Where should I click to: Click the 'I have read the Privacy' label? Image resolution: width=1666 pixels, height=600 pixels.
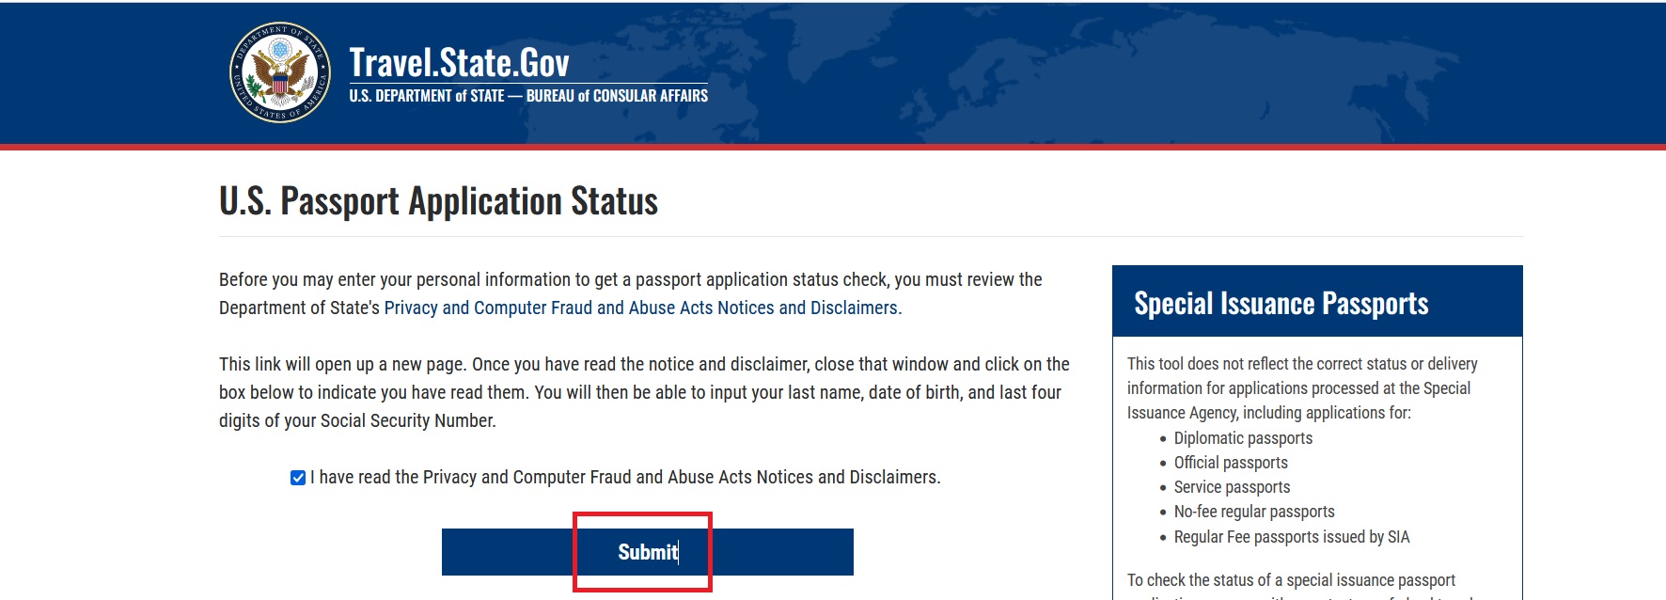[x=625, y=477]
